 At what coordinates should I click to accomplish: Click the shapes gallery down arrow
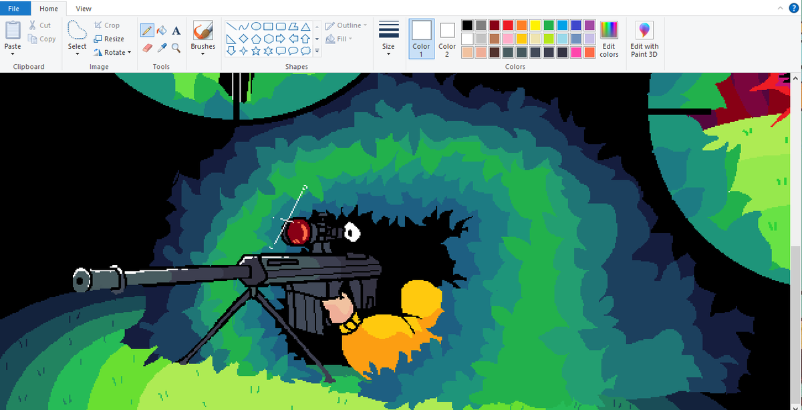(317, 39)
